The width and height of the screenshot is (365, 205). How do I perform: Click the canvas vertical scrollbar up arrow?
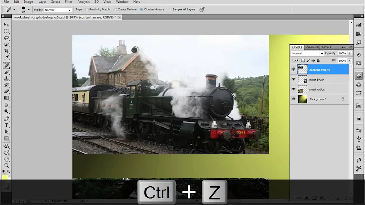(x=351, y=23)
